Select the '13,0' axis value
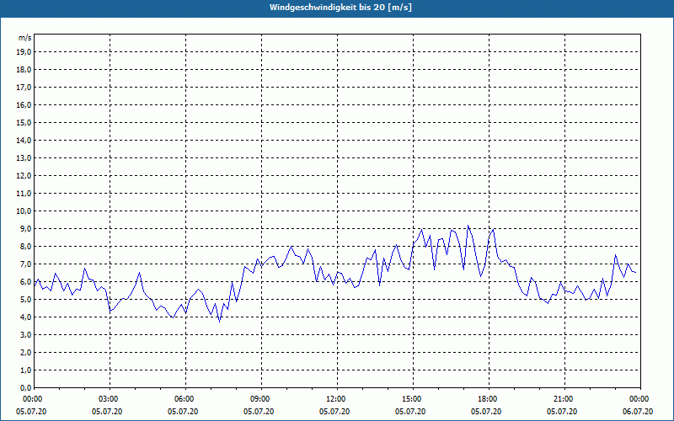674x421 pixels. [24, 158]
